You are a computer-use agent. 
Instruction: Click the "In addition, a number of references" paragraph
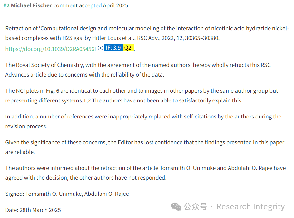(143, 121)
